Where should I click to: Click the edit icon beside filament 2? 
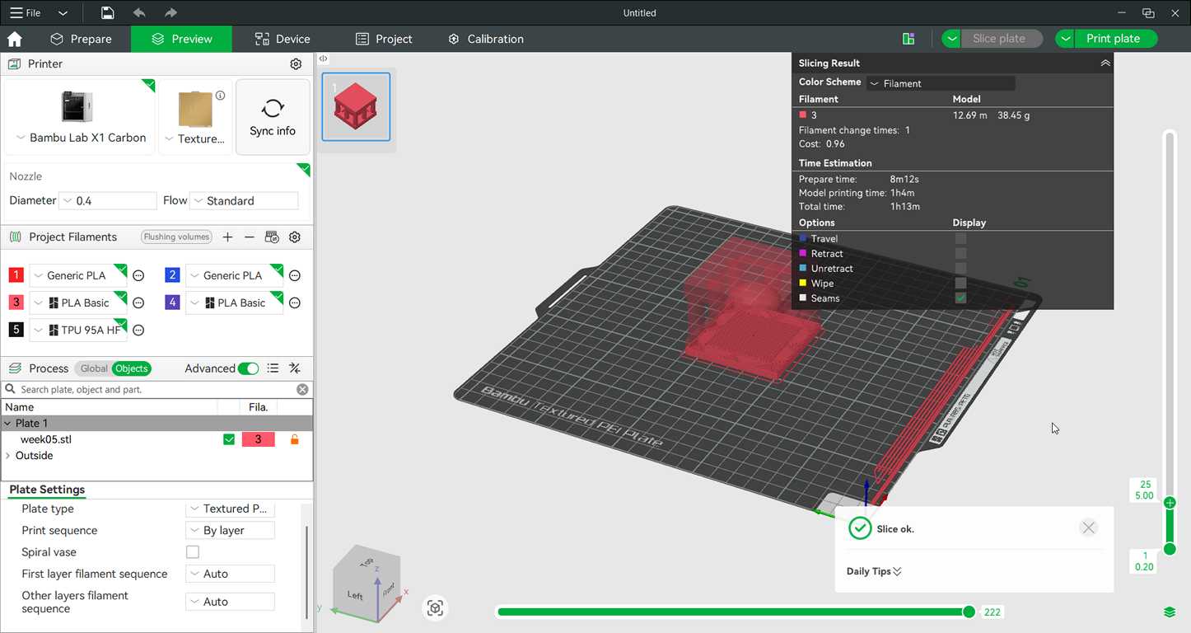[x=295, y=276]
